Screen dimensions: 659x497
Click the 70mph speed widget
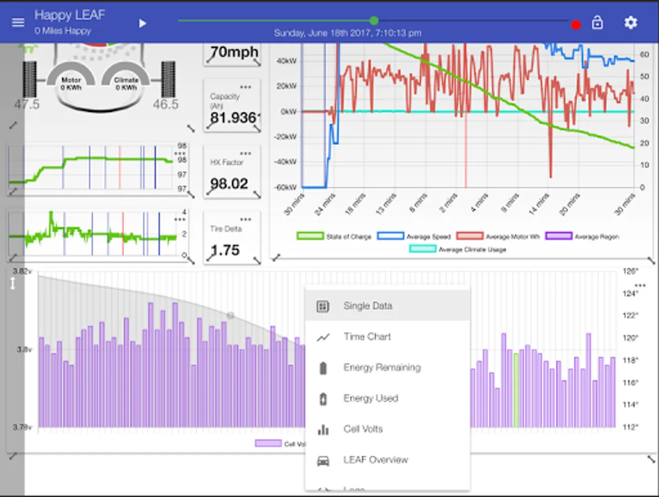pyautogui.click(x=233, y=54)
